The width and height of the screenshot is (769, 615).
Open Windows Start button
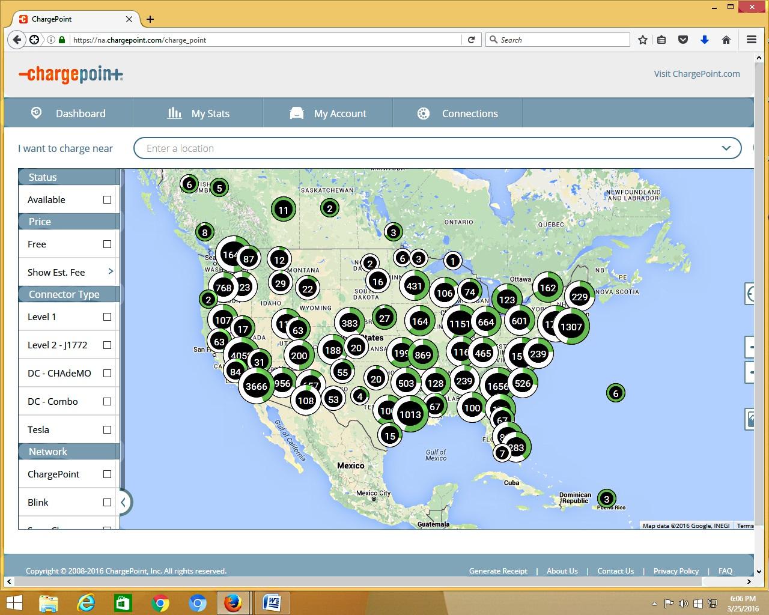coord(13,602)
